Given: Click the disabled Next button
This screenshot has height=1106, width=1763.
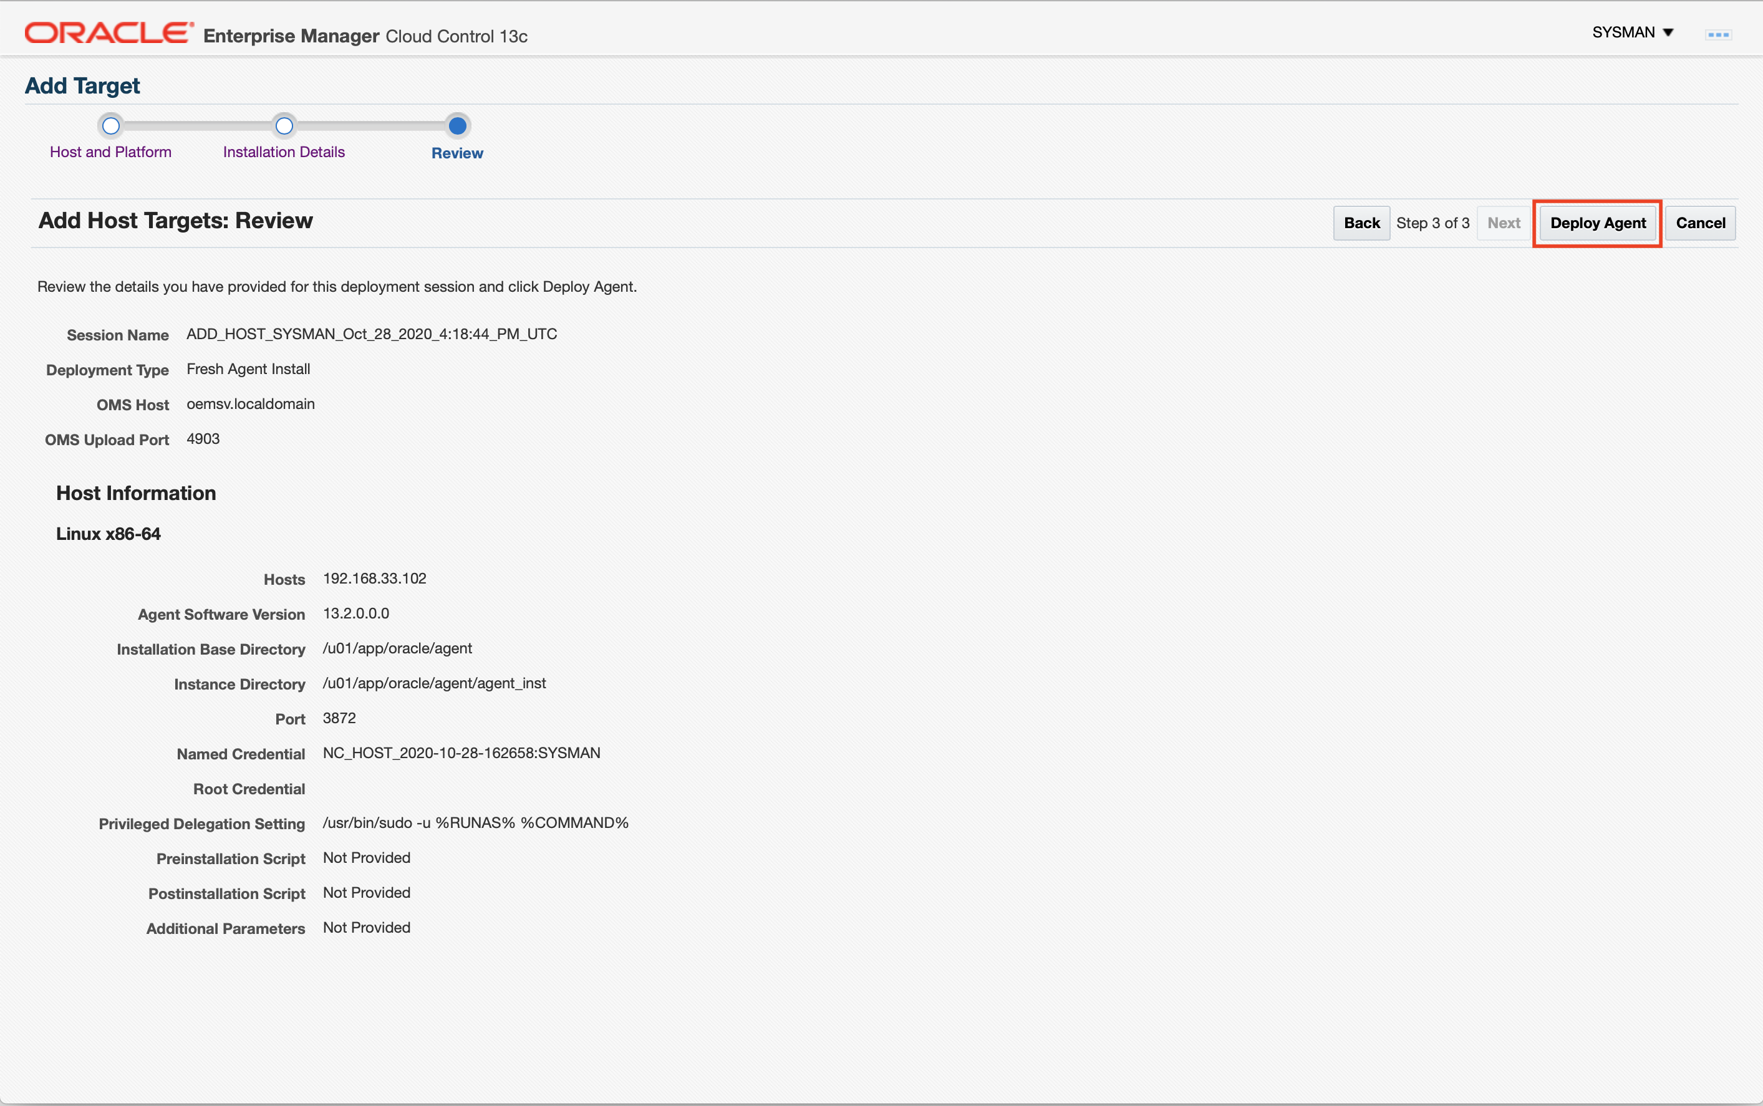Looking at the screenshot, I should 1504,223.
